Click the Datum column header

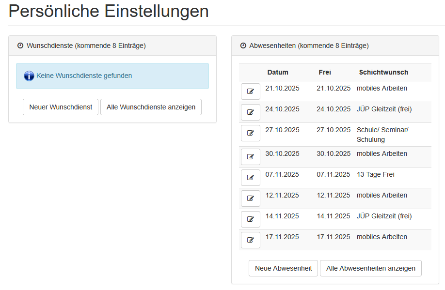(277, 72)
